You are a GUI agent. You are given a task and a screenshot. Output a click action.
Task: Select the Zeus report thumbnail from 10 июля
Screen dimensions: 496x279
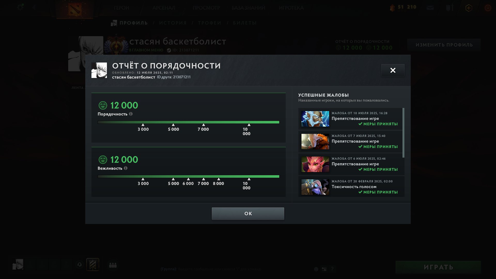[x=315, y=119]
